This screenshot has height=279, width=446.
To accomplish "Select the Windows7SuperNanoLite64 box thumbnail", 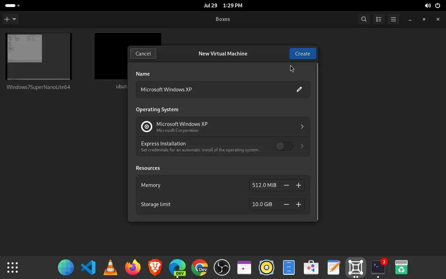I will point(39,56).
